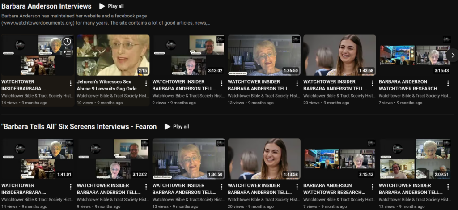Open the 1:36:50 thumbnail in Barbara Anderson Interviews
The height and width of the screenshot is (210, 458).
pos(264,55)
